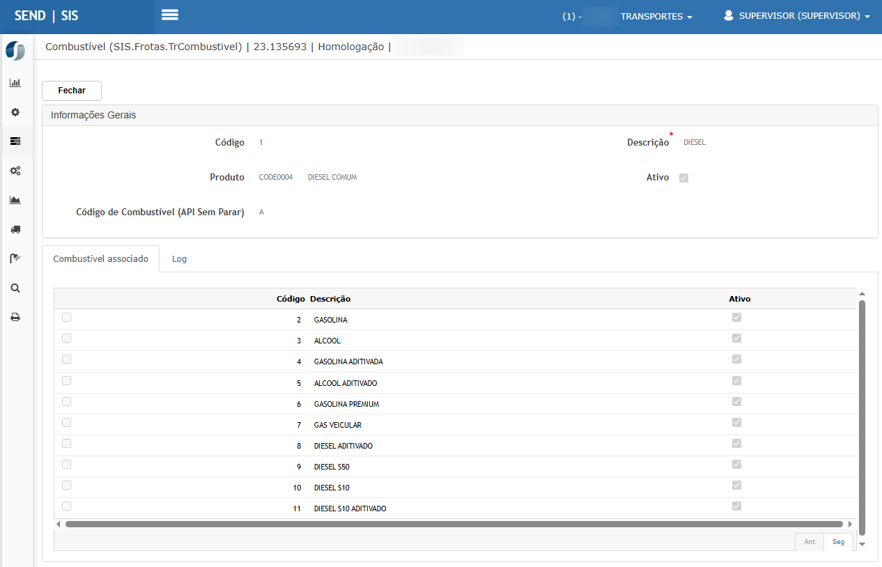Toggle the hamburger menu in the header
This screenshot has width=882, height=567.
coord(170,15)
